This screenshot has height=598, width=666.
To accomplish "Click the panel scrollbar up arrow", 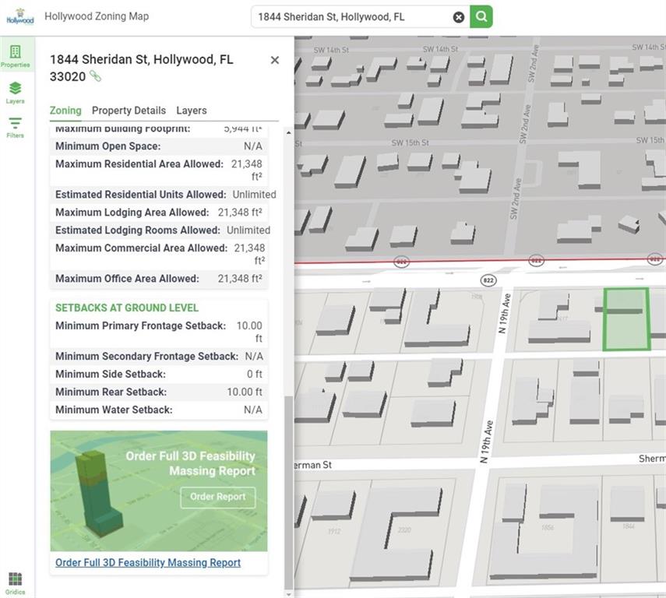I will 289,133.
